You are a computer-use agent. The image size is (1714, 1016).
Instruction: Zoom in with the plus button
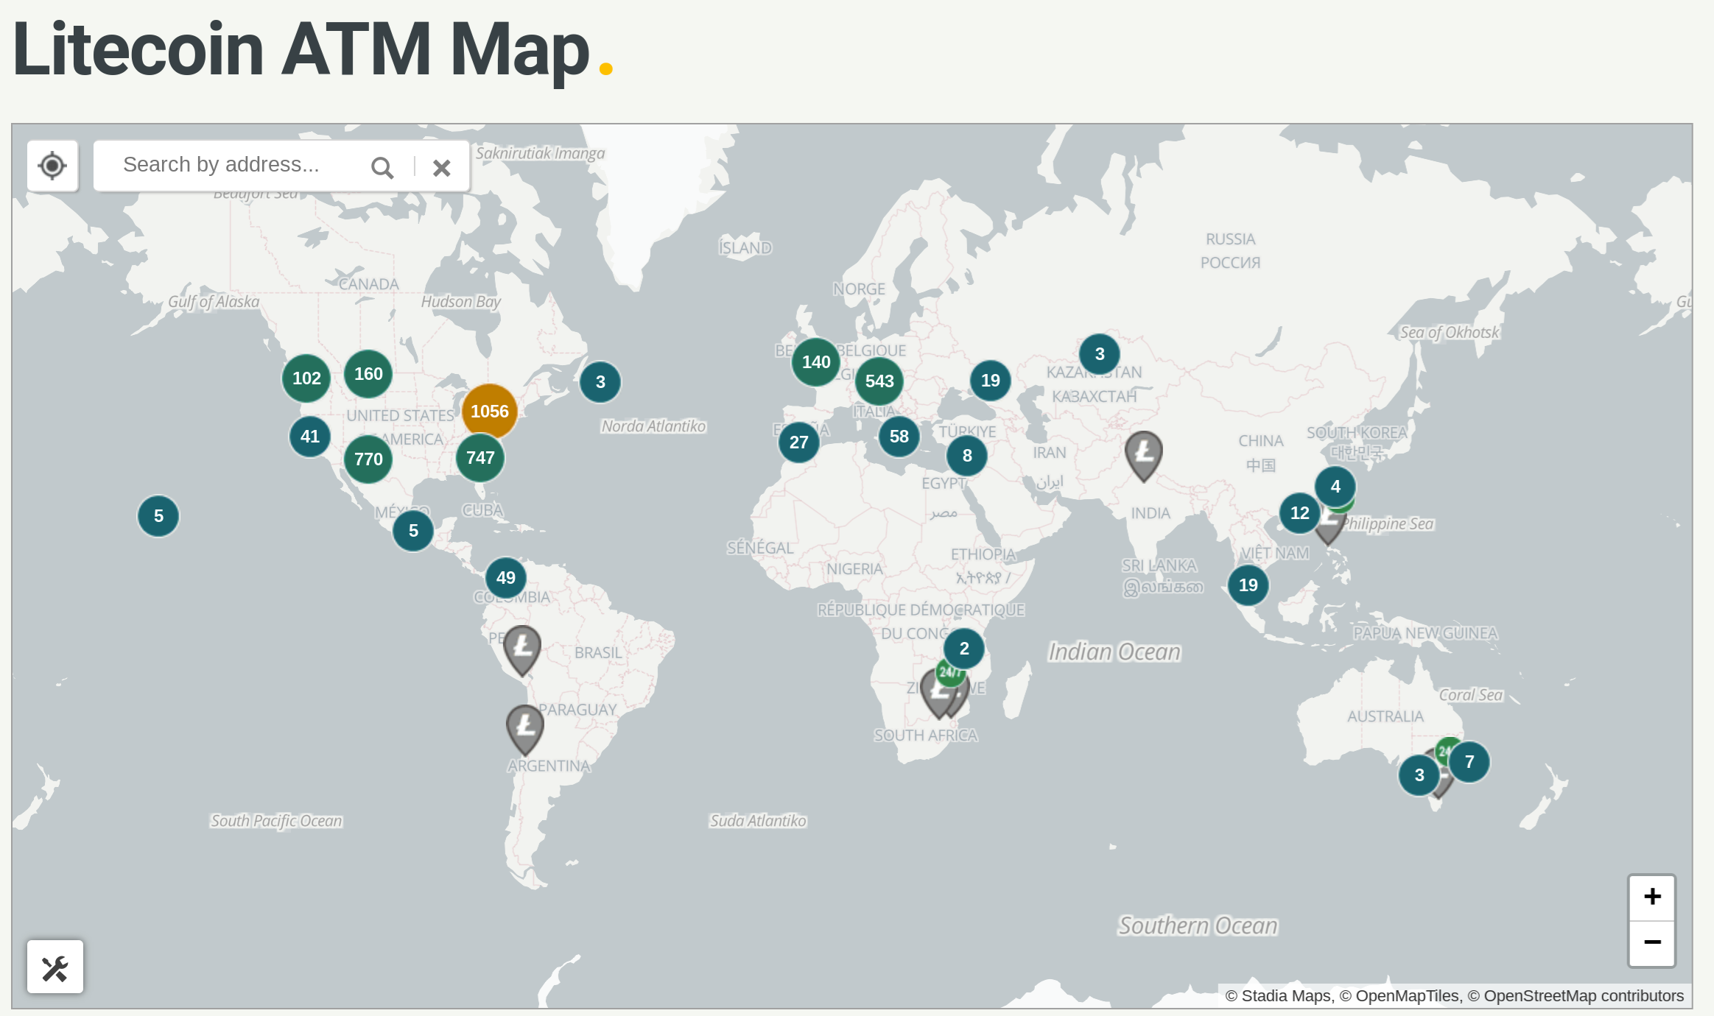click(x=1652, y=897)
